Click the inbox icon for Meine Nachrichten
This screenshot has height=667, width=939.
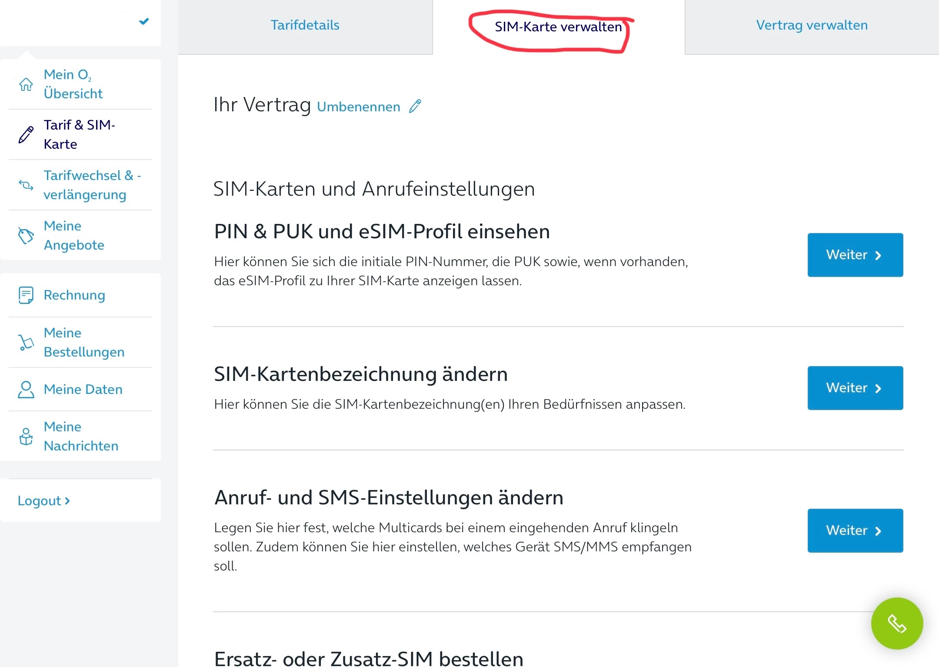pos(26,437)
